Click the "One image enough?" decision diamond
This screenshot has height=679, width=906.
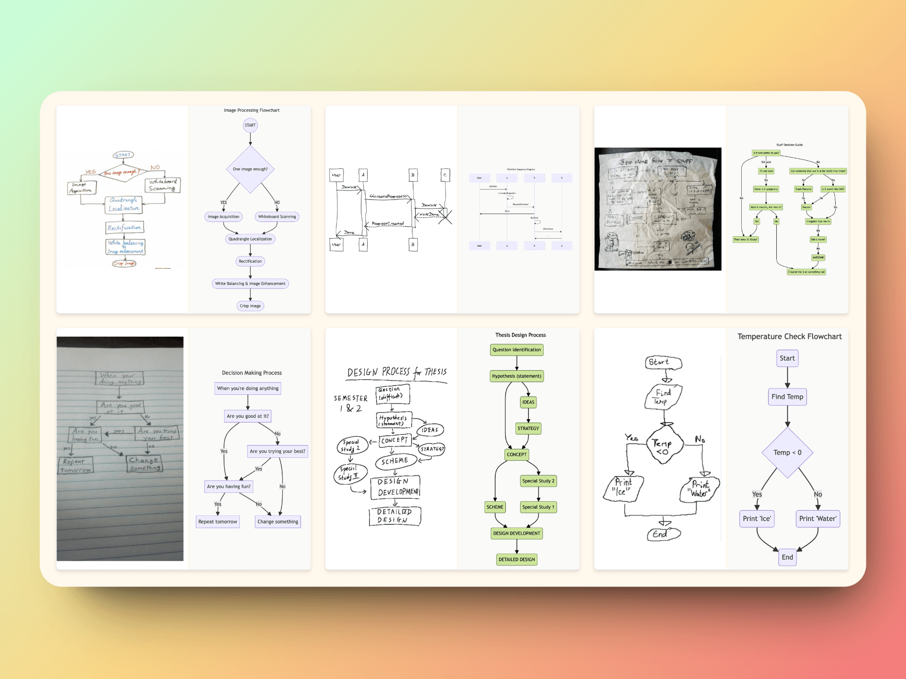point(250,167)
